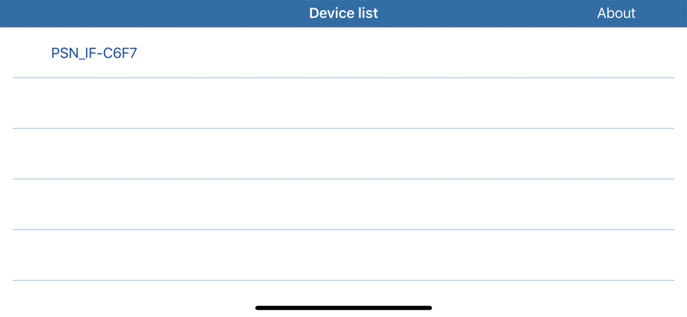Open About from the top-right corner
The height and width of the screenshot is (317, 687).
coord(616,13)
